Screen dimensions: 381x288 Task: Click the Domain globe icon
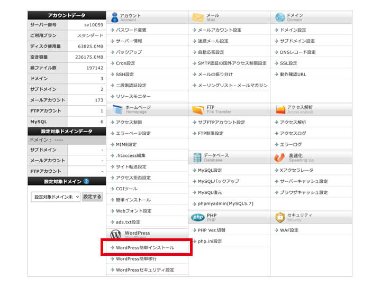[x=279, y=17]
